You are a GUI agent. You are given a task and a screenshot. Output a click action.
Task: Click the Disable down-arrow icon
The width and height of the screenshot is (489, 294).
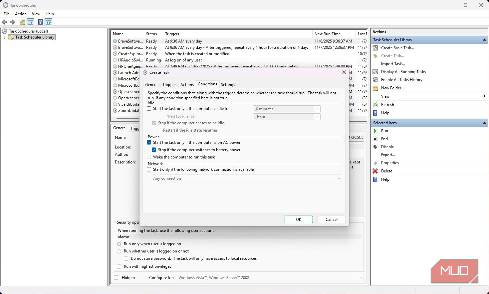375,147
